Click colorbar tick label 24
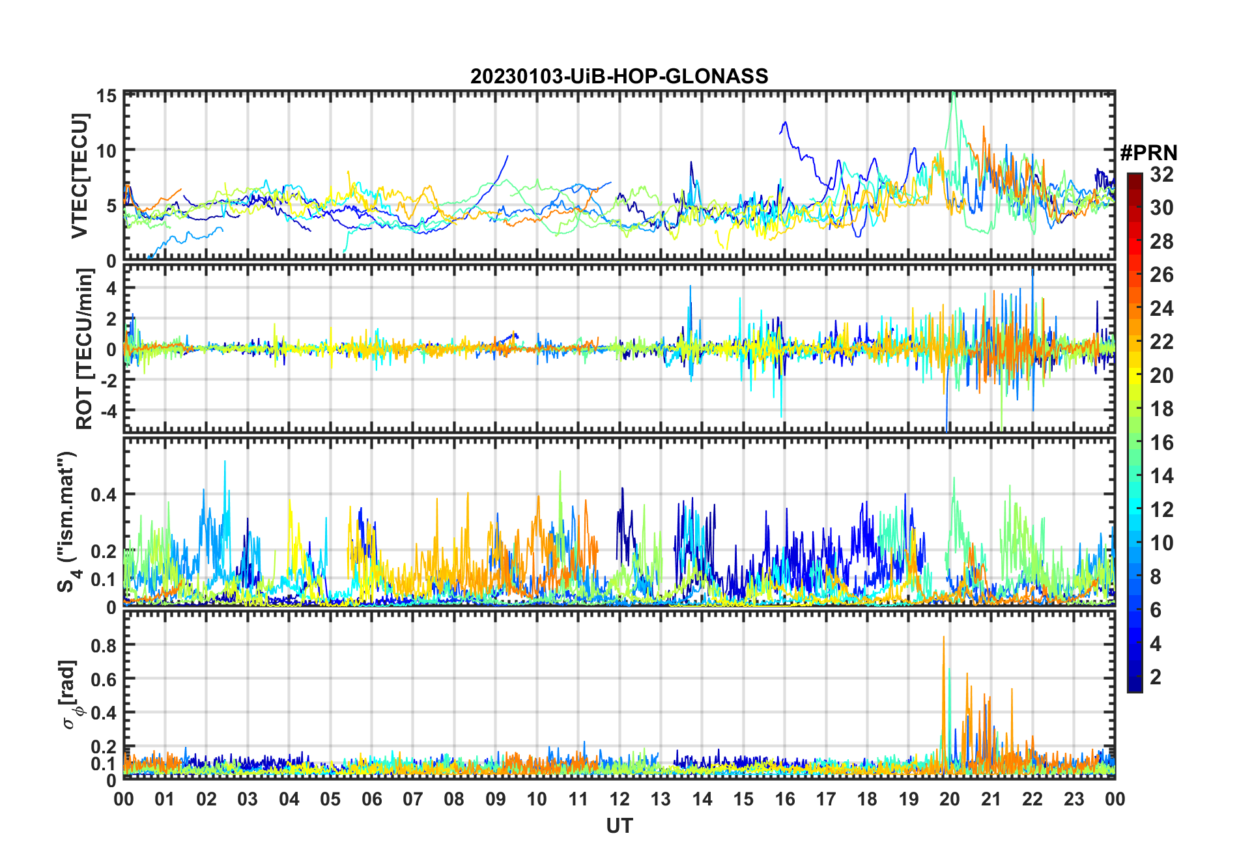The width and height of the screenshot is (1239, 866). [1161, 308]
